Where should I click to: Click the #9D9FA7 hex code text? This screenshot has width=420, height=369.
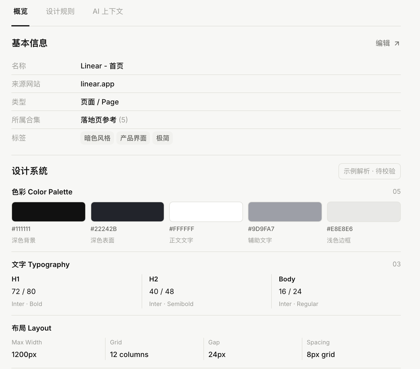click(261, 229)
